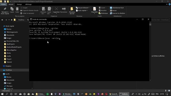Open the Tutorial folder in sidebar
171x96 pixels.
click(9, 62)
